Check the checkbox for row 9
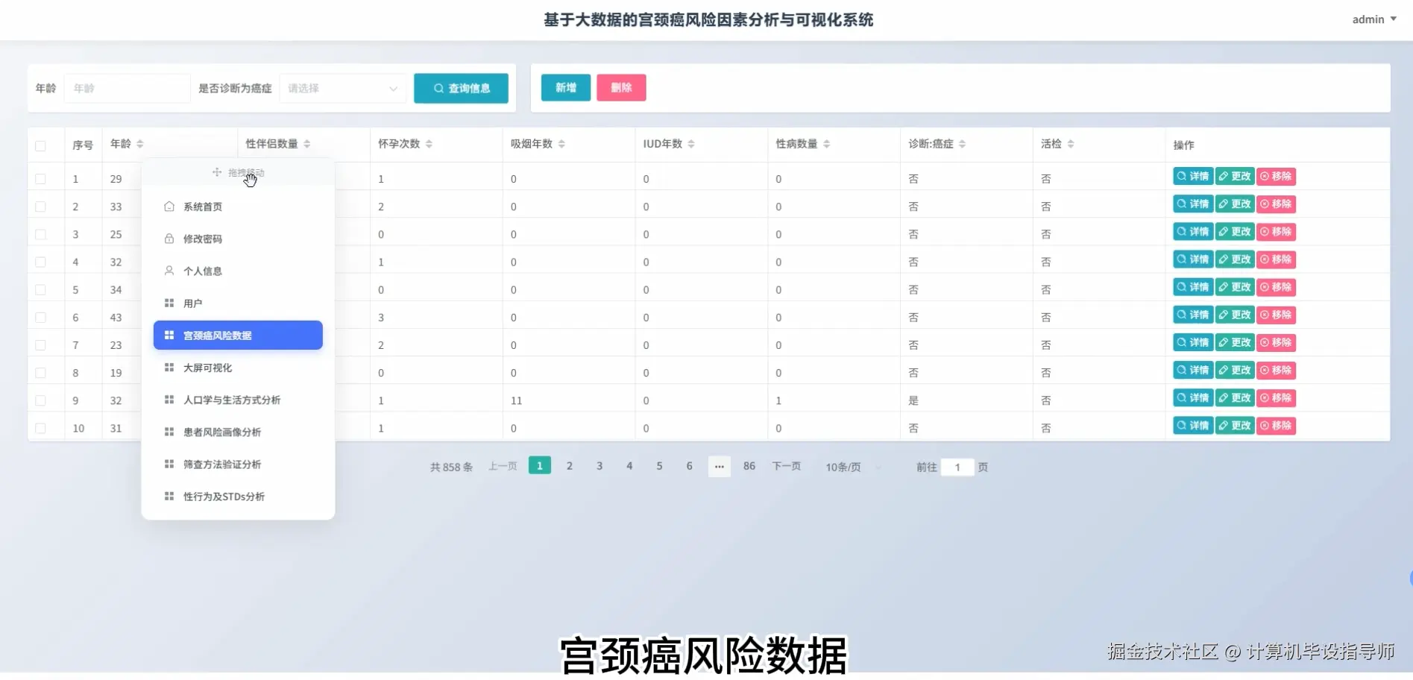The height and width of the screenshot is (680, 1413). click(40, 400)
